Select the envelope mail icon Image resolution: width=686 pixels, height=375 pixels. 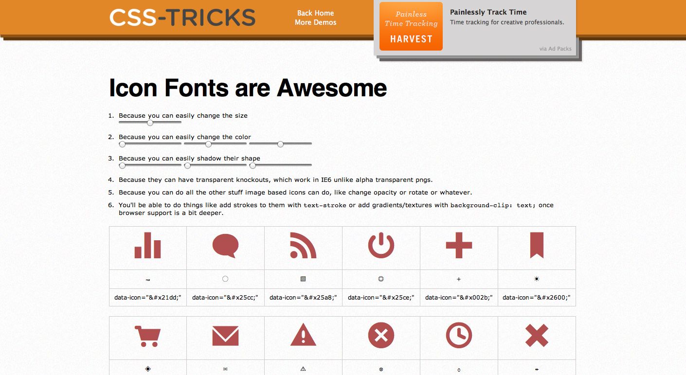tap(225, 336)
